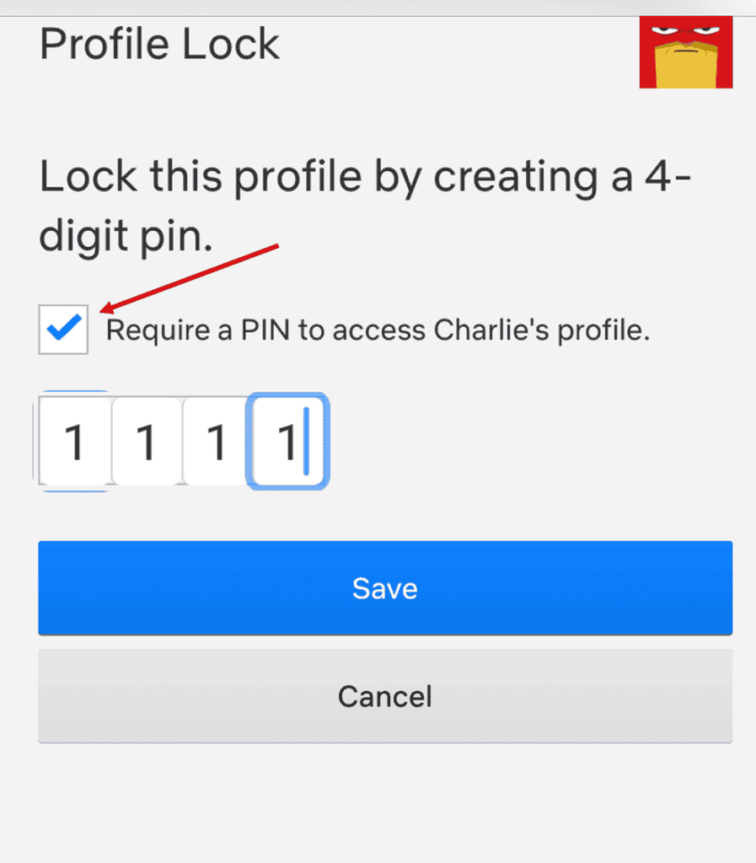Click the 'Require a PIN' label text
This screenshot has height=863, width=756.
pos(378,330)
